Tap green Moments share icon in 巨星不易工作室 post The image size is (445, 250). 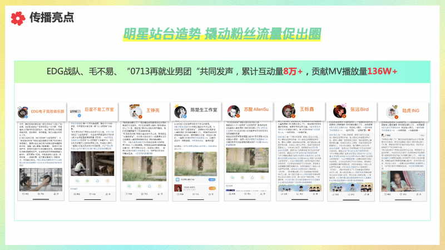(x=87, y=181)
